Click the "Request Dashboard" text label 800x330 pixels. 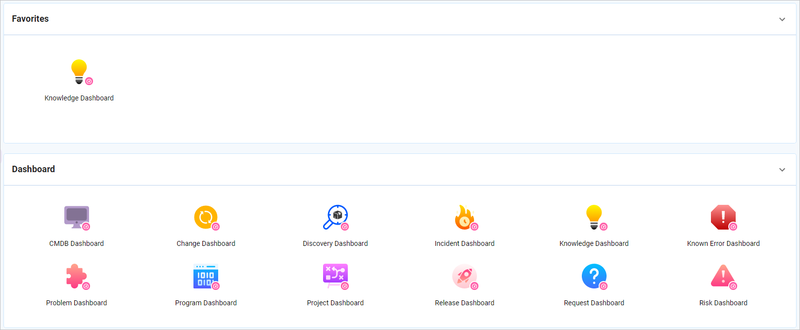click(594, 303)
